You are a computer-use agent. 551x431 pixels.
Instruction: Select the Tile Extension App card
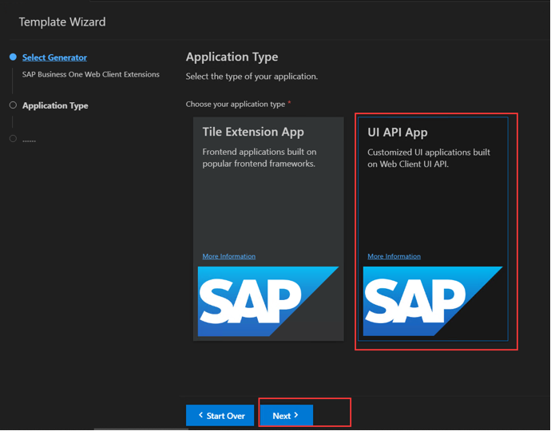point(268,229)
